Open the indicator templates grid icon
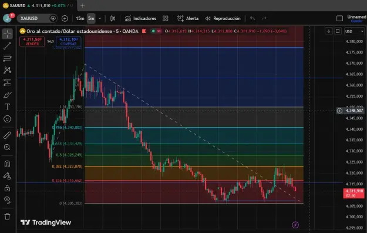 point(165,18)
